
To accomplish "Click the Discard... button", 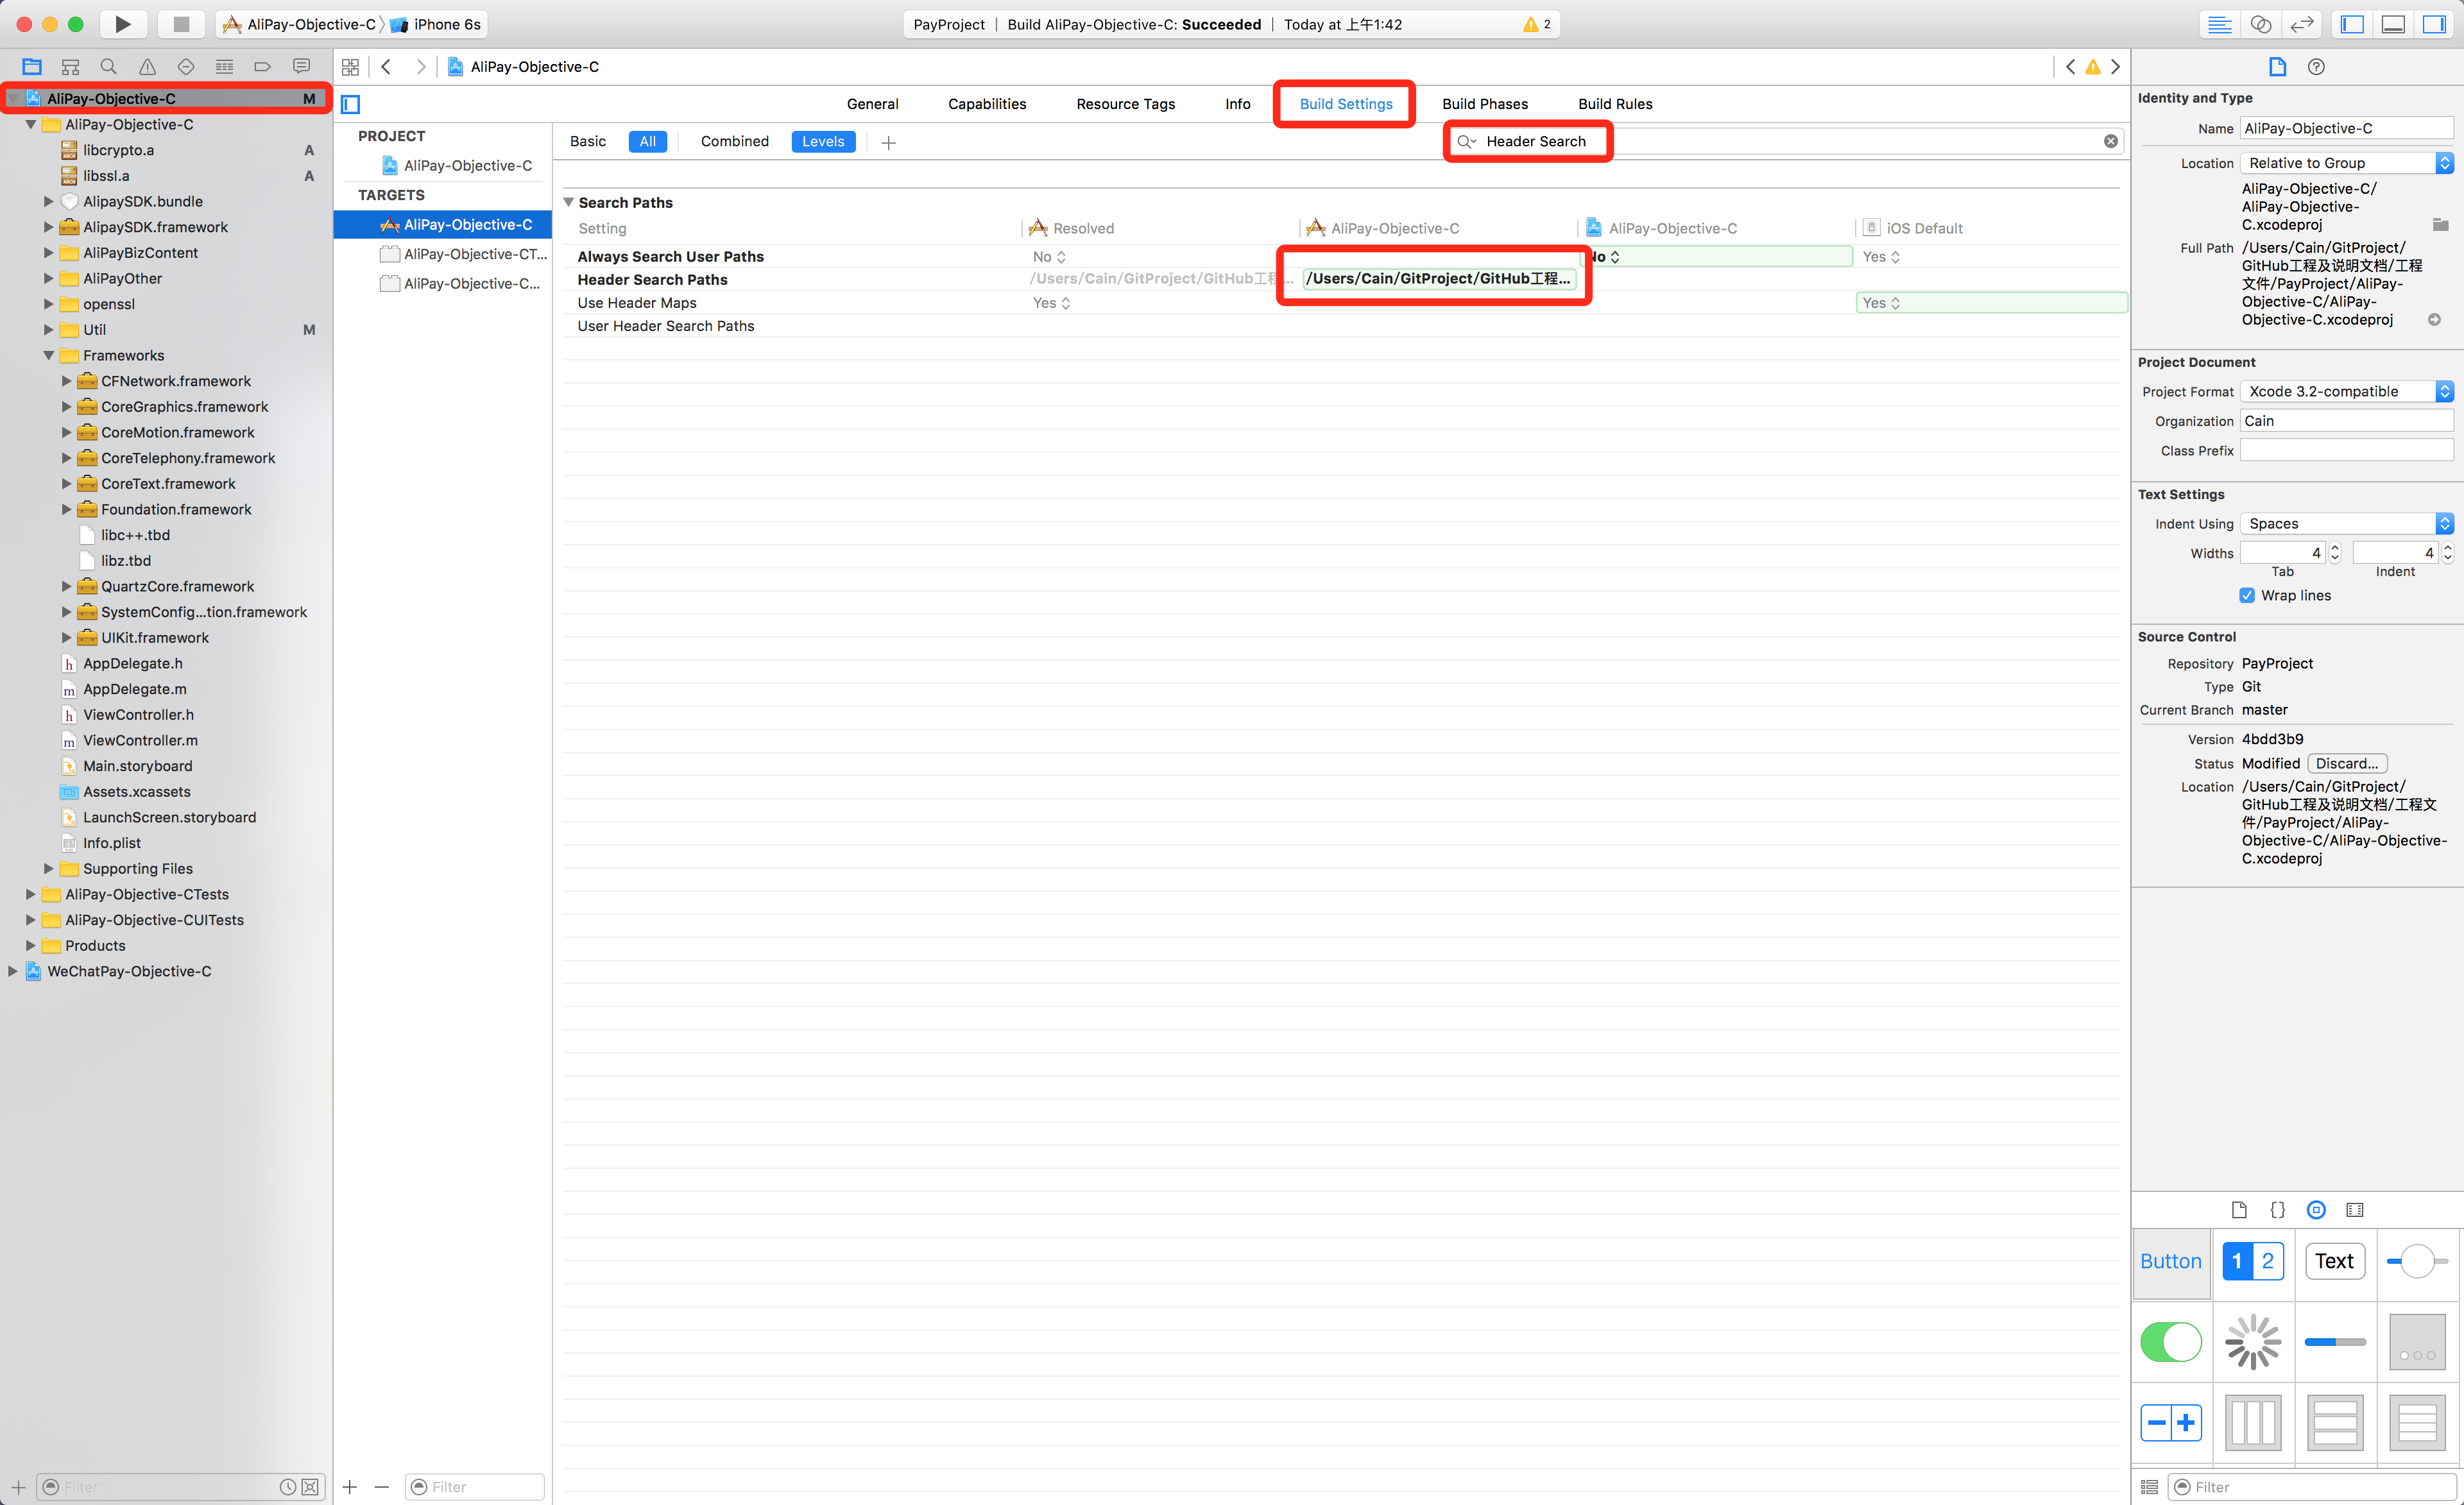I will click(2346, 763).
